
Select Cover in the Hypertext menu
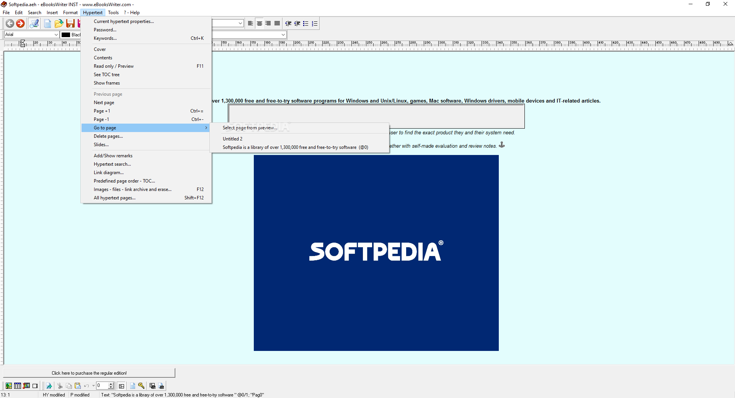tap(146, 49)
